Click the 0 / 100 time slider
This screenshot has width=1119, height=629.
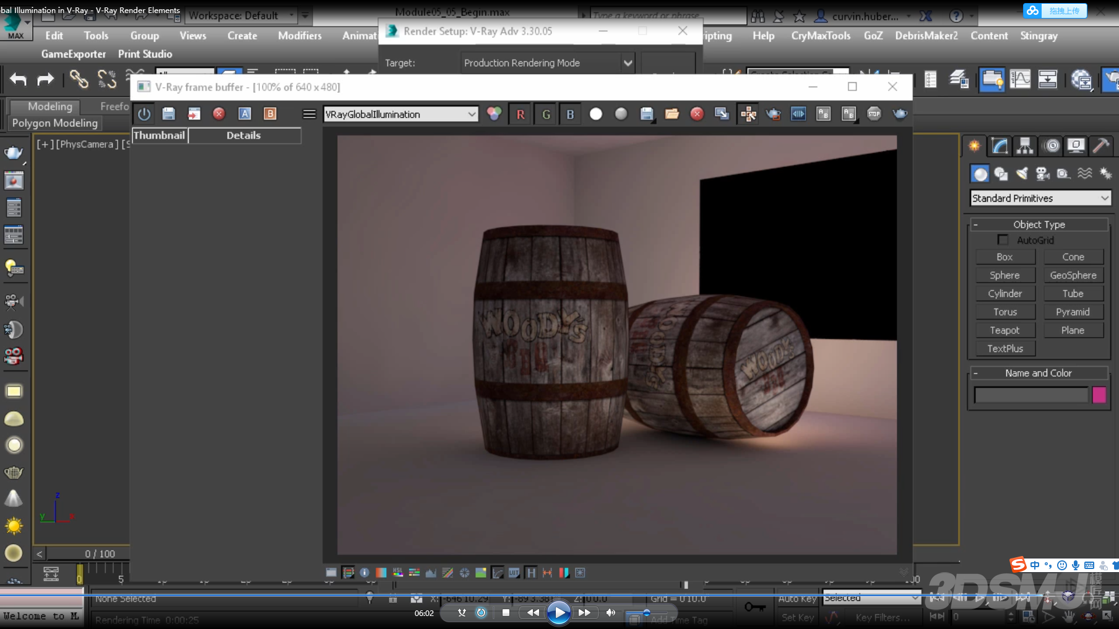point(100,554)
